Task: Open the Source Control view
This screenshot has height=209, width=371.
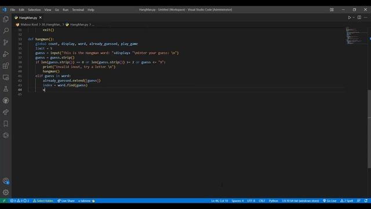Action: 6,42
